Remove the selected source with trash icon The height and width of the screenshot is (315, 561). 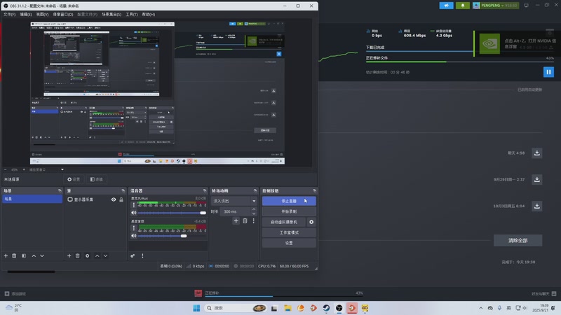pyautogui.click(x=78, y=255)
